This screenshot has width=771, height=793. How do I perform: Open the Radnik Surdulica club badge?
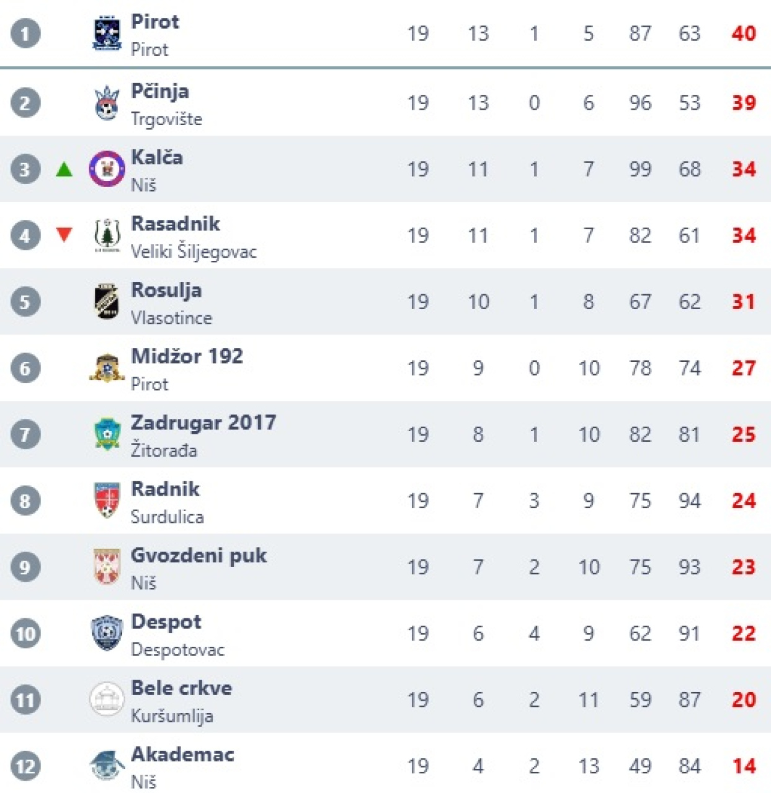pos(107,500)
